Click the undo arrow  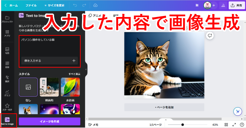(x=75, y=5)
